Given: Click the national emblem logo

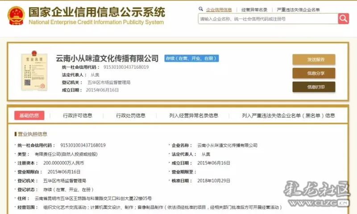Looking at the screenshot, I should point(16,16).
